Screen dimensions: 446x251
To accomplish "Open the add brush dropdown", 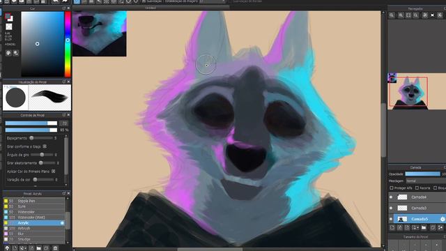I will (x=22, y=248).
